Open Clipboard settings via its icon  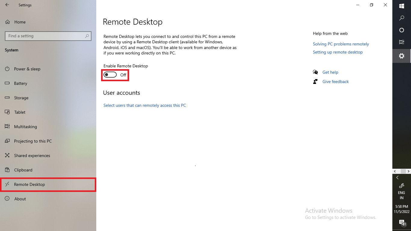(x=7, y=170)
